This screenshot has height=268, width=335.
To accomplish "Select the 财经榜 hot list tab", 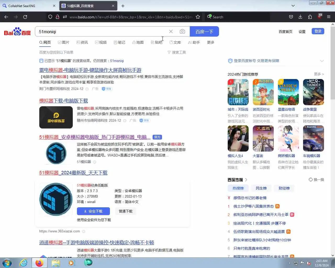I will point(284,188).
